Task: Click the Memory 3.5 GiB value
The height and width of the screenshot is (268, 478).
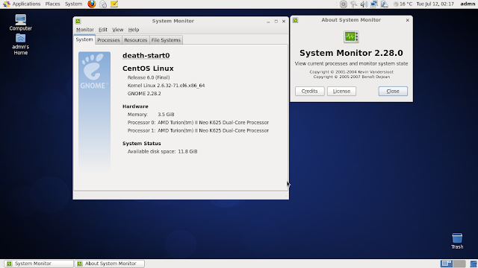Action: tap(166, 115)
